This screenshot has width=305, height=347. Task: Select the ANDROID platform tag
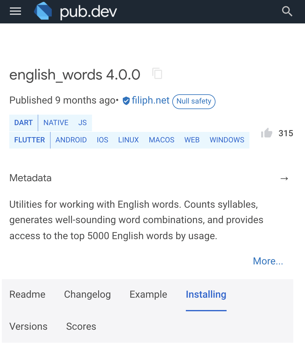pos(71,140)
